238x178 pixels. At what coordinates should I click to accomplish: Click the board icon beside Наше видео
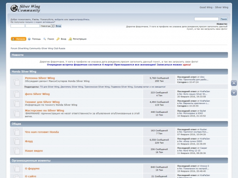coord(17,151)
